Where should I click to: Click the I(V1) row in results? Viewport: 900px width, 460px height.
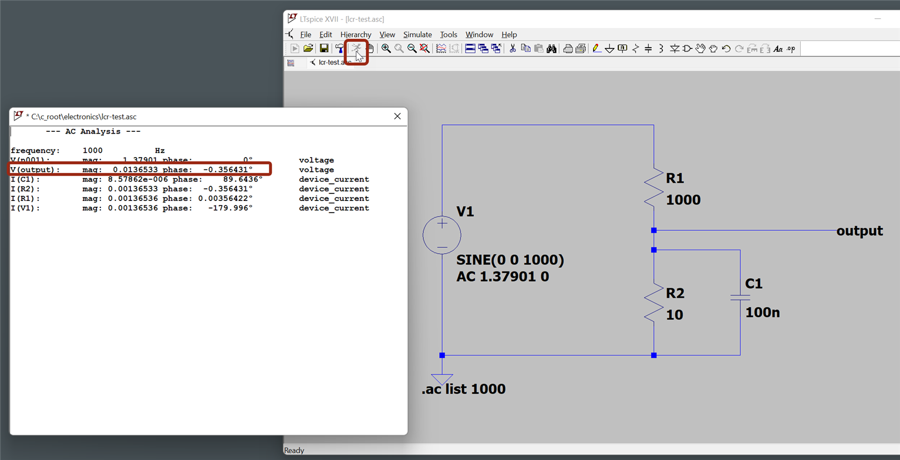(190, 208)
